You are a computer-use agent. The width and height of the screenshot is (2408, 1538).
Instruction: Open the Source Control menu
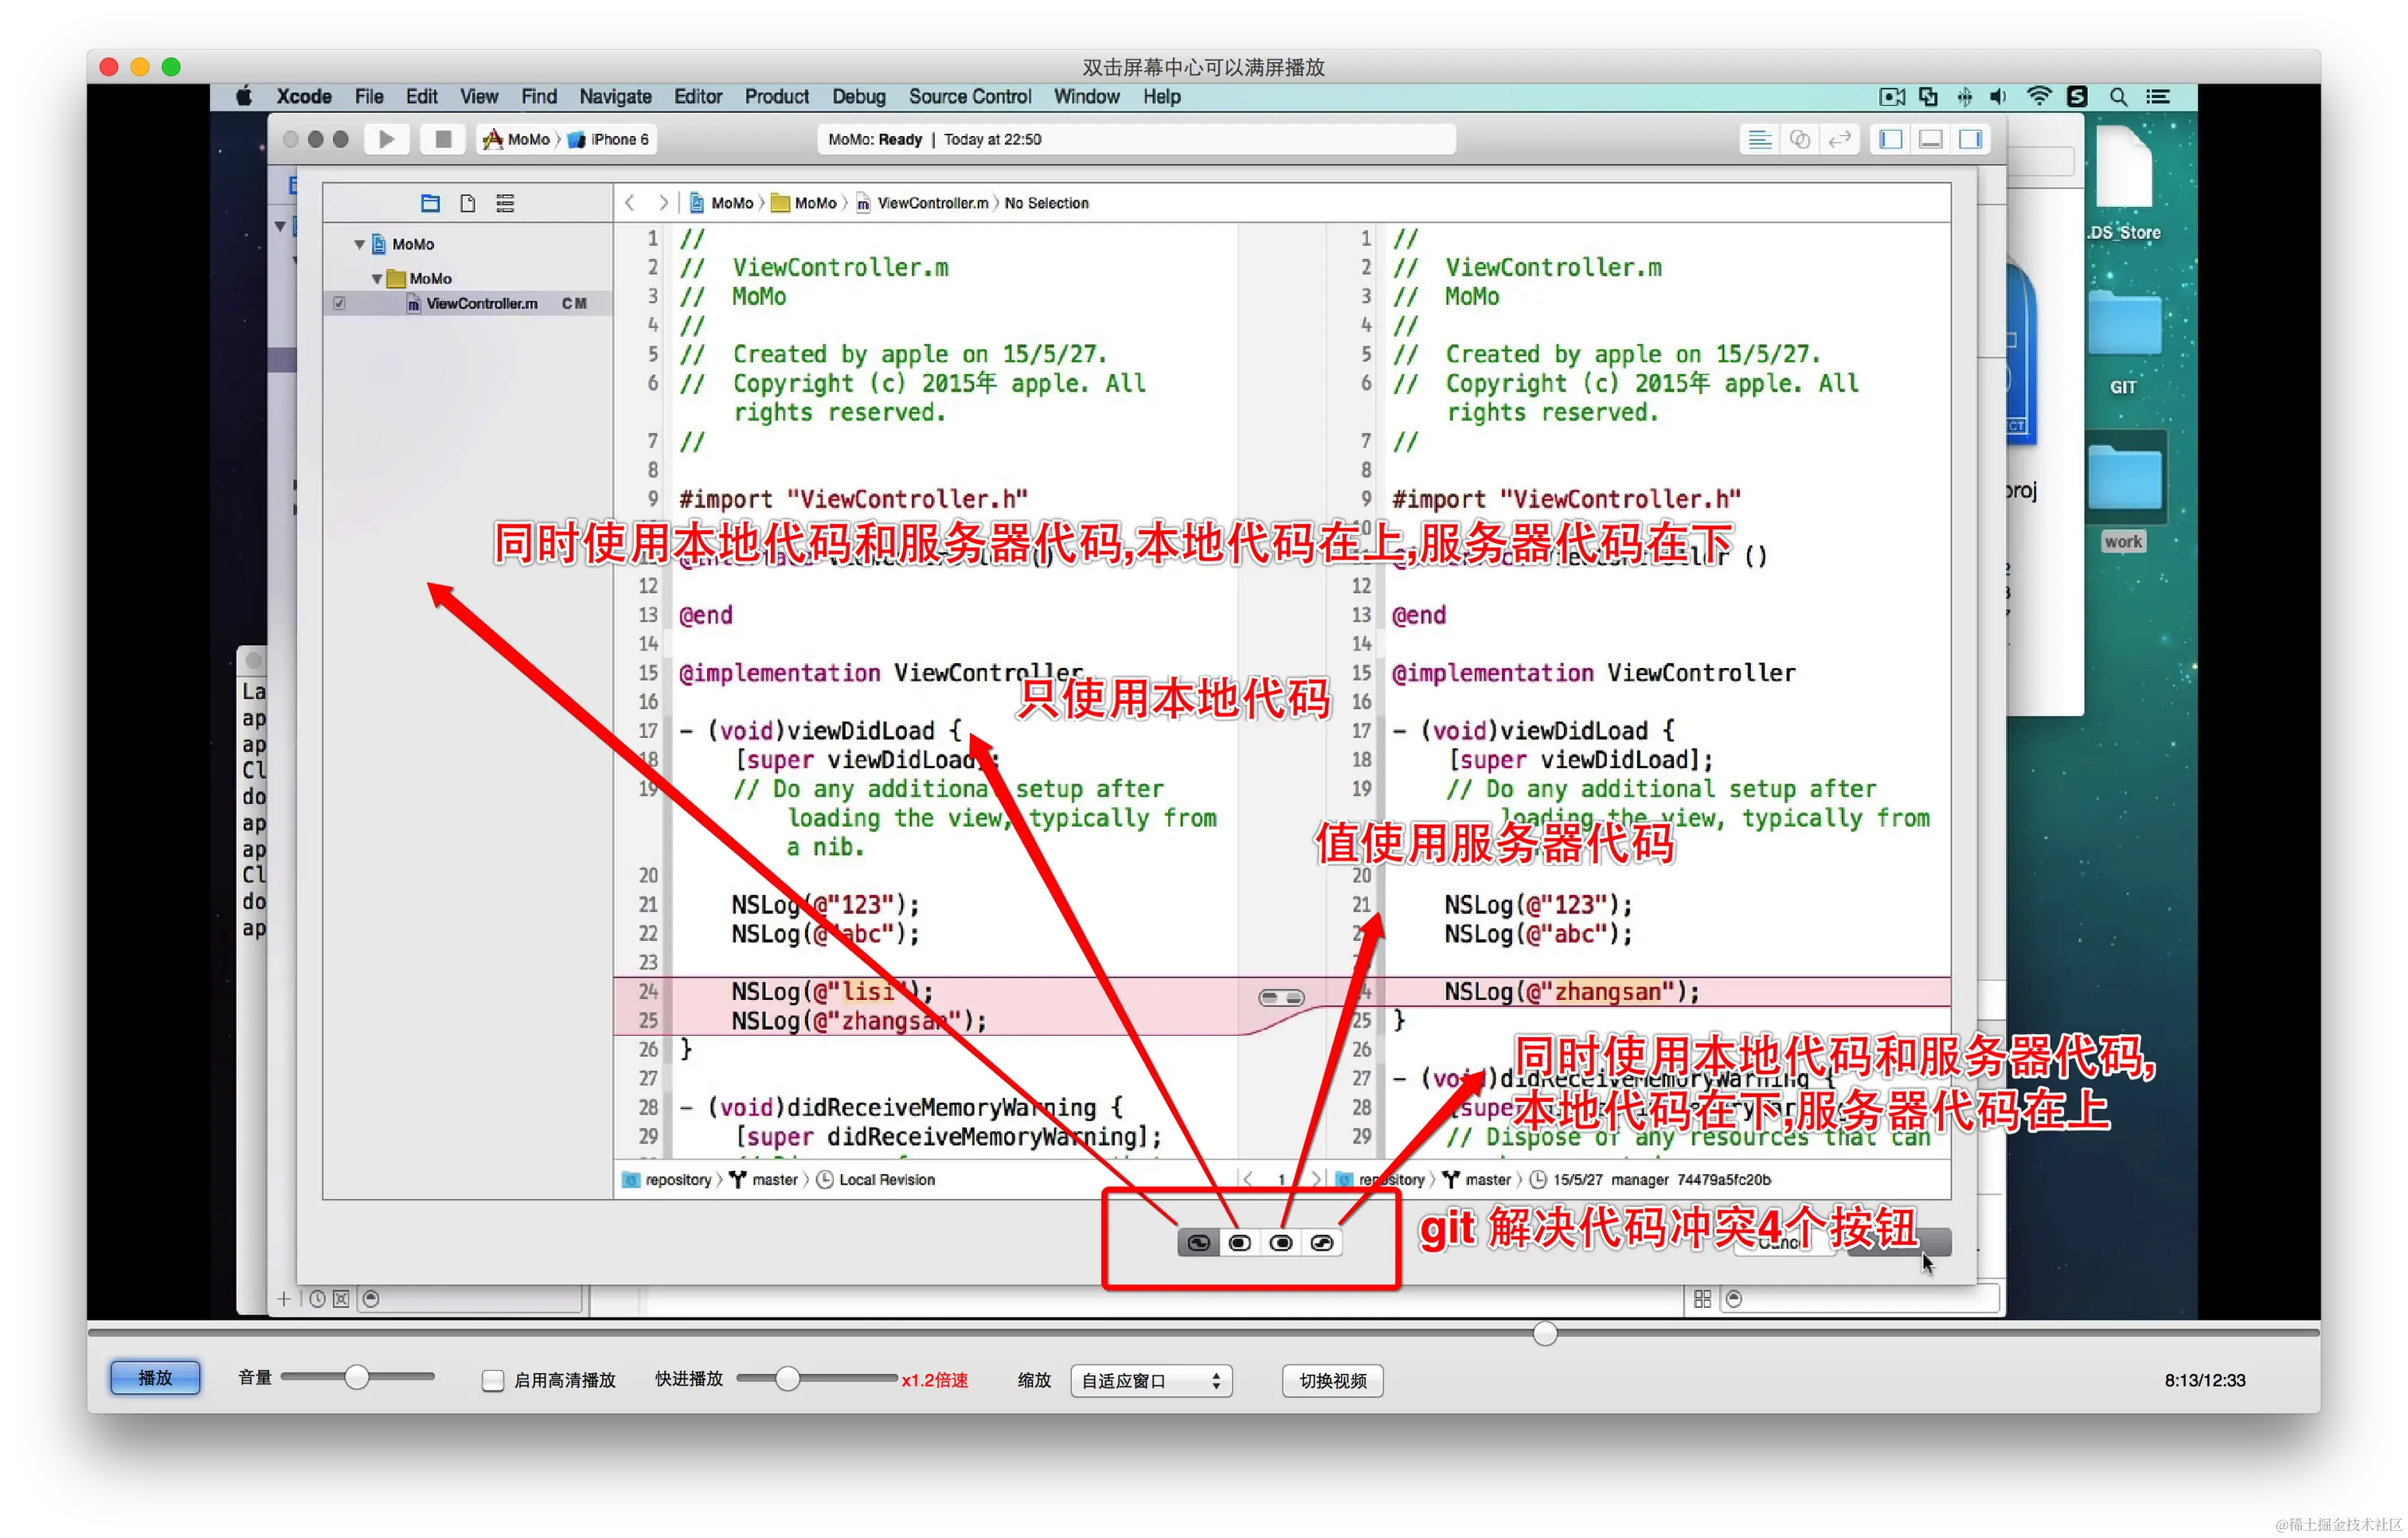[x=969, y=97]
